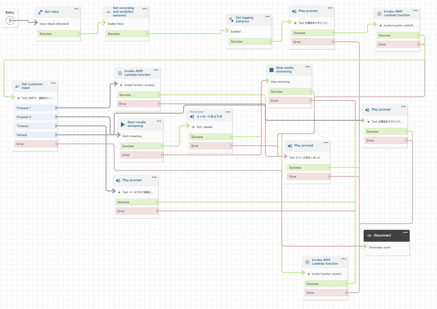Open the three-dot menu on Get customer input
The width and height of the screenshot is (437, 309).
pyautogui.click(x=54, y=83)
